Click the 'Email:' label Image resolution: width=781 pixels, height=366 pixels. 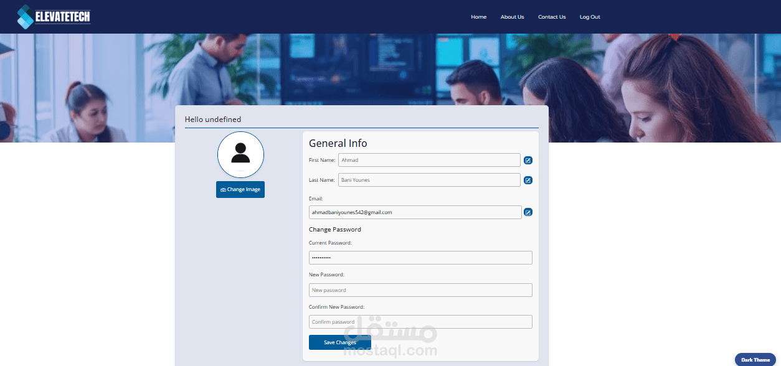point(316,199)
